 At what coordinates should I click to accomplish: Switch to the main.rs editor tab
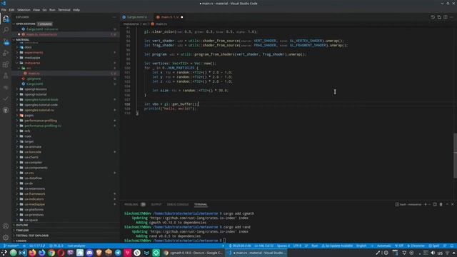[x=170, y=17]
